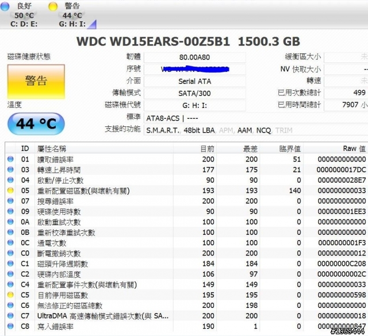Select attribute row 重新校準重試次數

pyautogui.click(x=186, y=232)
